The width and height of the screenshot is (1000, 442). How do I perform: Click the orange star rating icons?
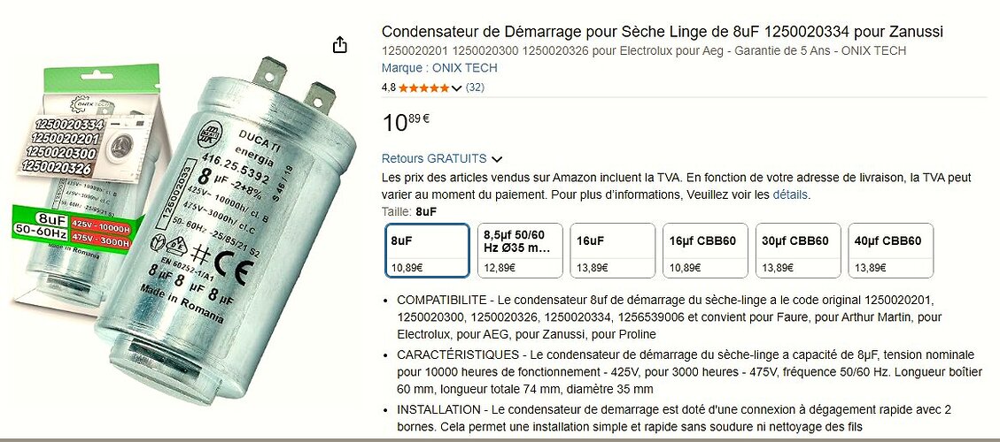(424, 88)
